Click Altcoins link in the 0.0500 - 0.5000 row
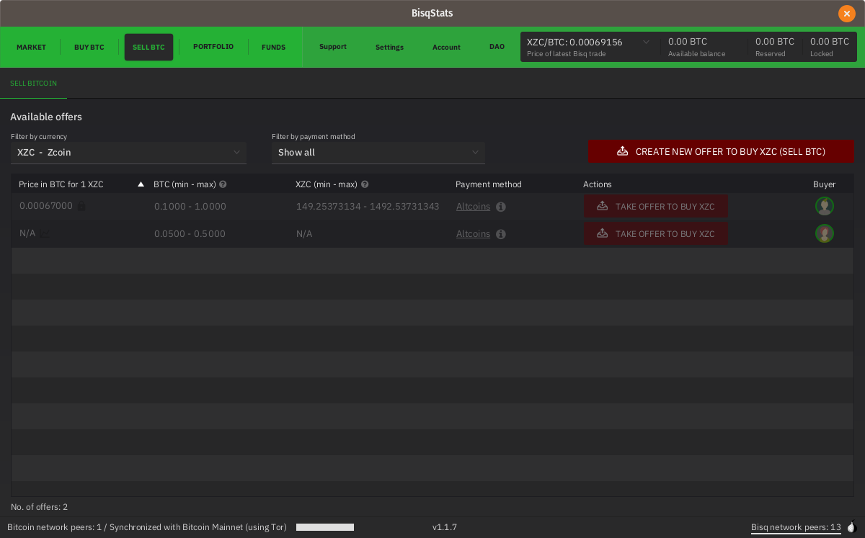The height and width of the screenshot is (538, 865). pos(473,234)
